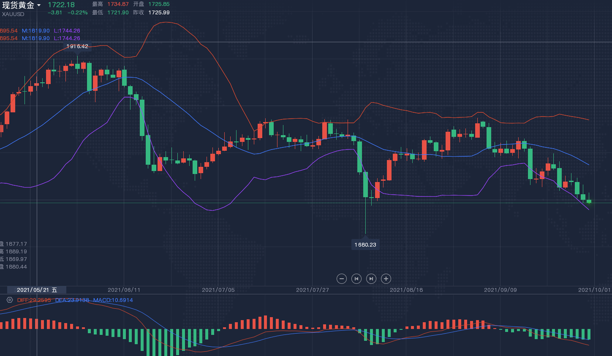Click the 2021/09/09 date on time axis
The image size is (612, 356).
pyautogui.click(x=500, y=290)
